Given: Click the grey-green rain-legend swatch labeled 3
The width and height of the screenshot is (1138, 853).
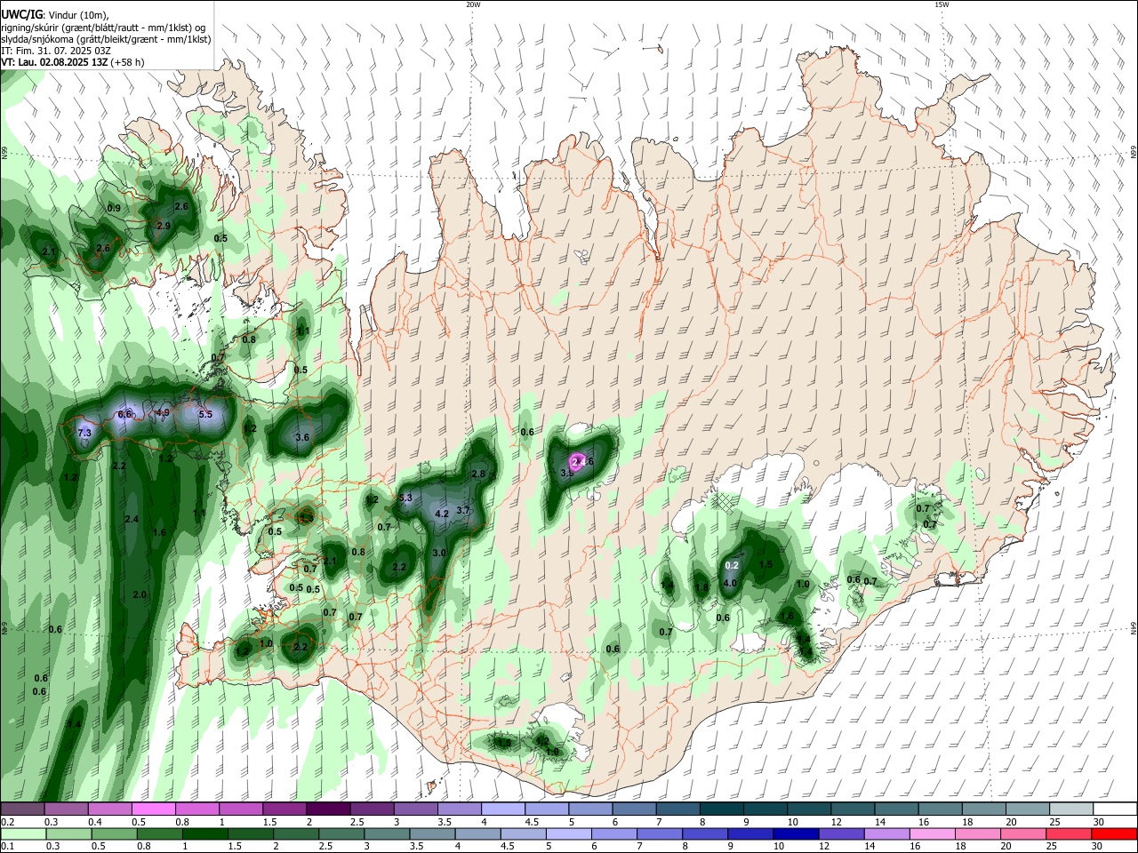Looking at the screenshot, I should point(387,833).
